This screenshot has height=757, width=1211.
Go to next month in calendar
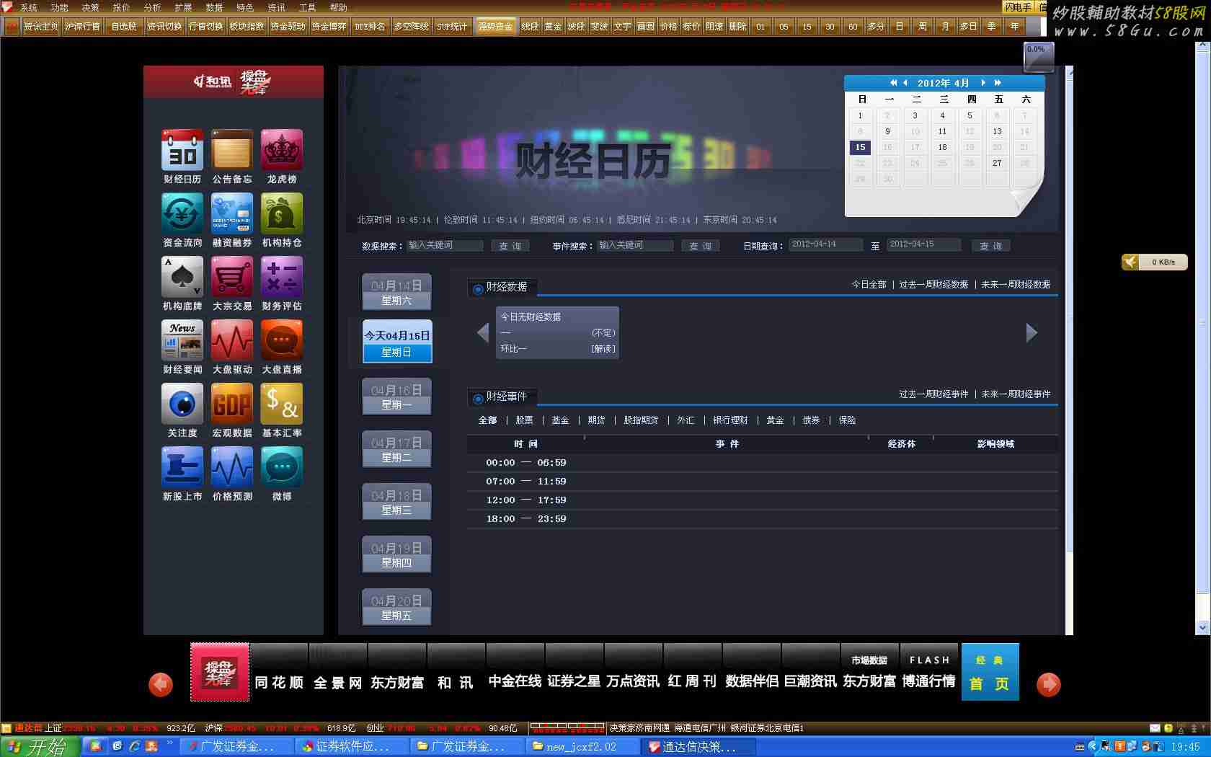tap(983, 83)
